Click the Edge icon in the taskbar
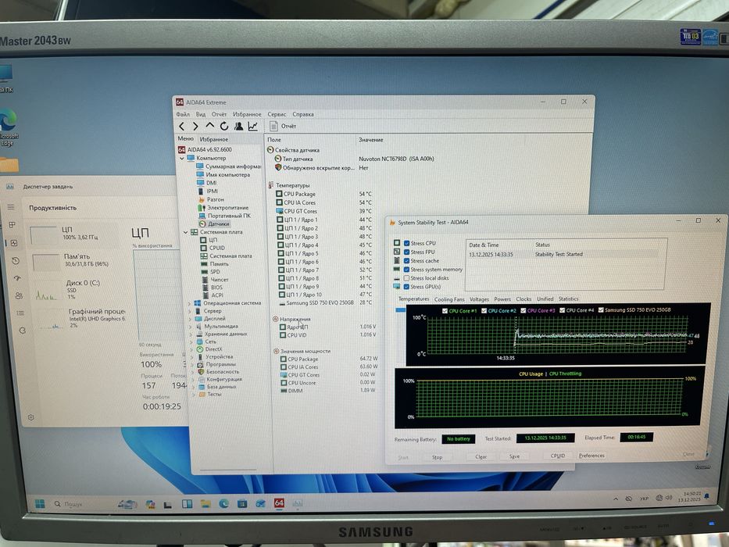Image resolution: width=729 pixels, height=547 pixels. [x=223, y=503]
